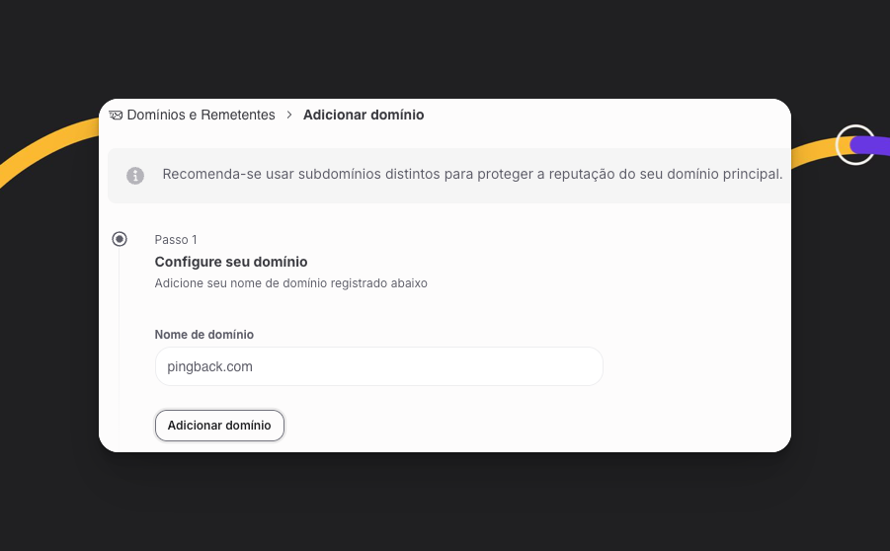Select the Adicionar domínio breadcrumb title
The height and width of the screenshot is (551, 890).
pos(364,116)
